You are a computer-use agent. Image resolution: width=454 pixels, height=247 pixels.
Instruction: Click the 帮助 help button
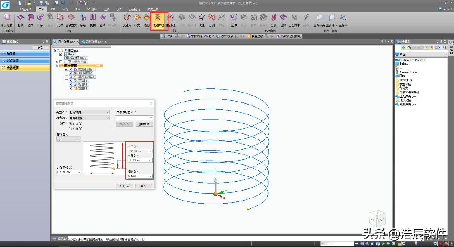143,186
